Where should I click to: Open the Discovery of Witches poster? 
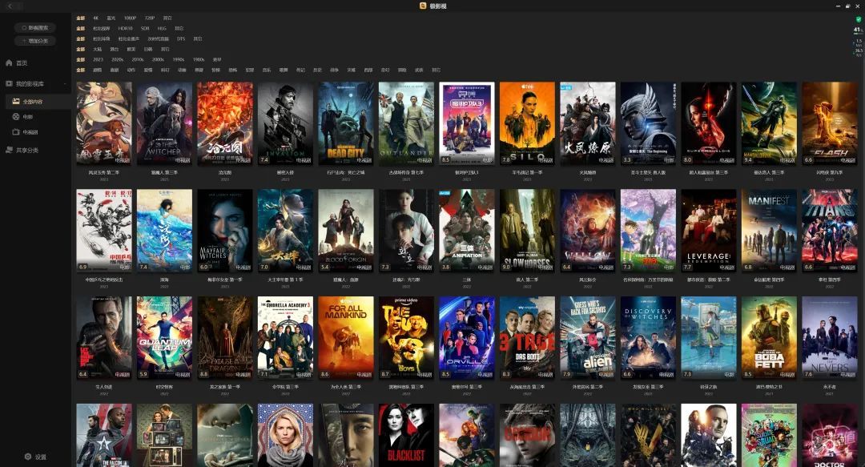(x=648, y=338)
